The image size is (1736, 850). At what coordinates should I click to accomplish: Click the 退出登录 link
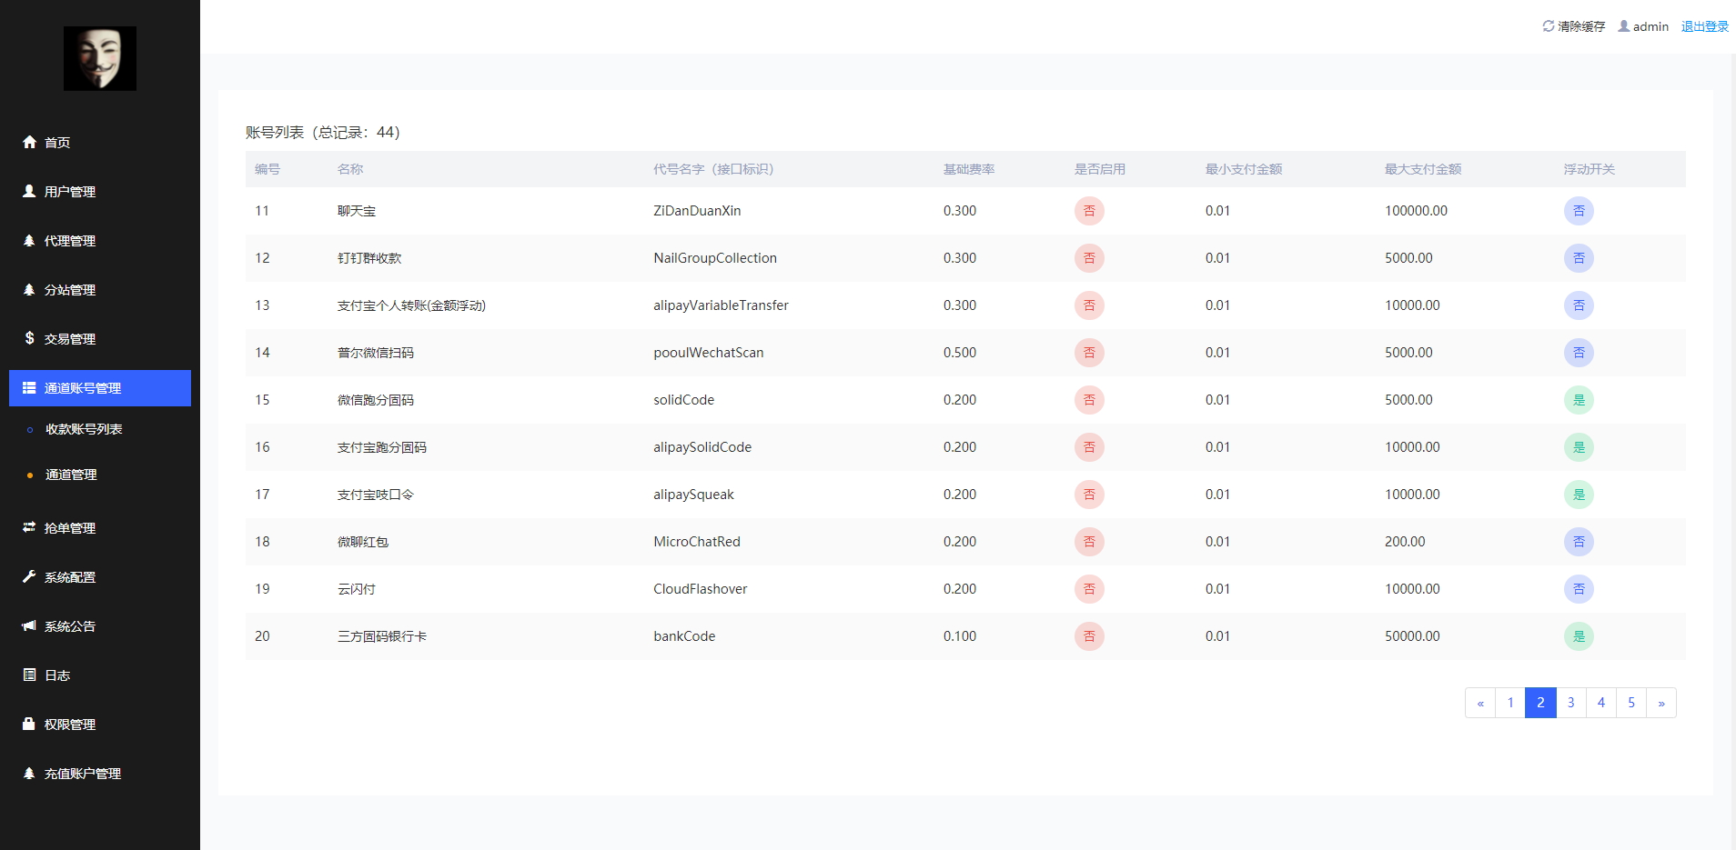click(x=1704, y=26)
